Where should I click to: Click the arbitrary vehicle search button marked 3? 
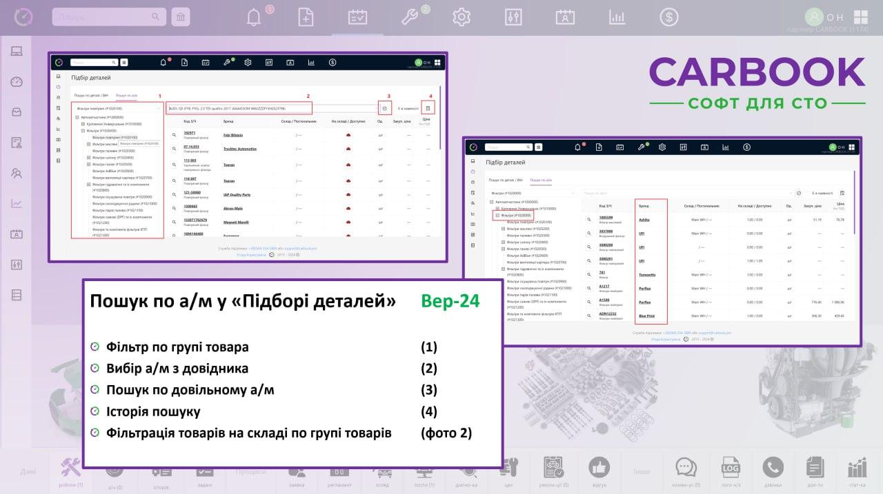(384, 109)
